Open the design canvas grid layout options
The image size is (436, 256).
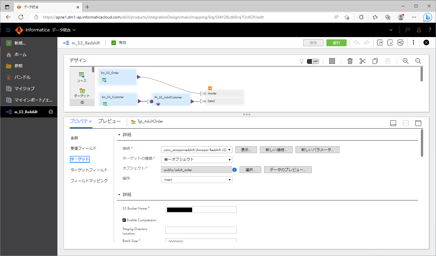332,61
